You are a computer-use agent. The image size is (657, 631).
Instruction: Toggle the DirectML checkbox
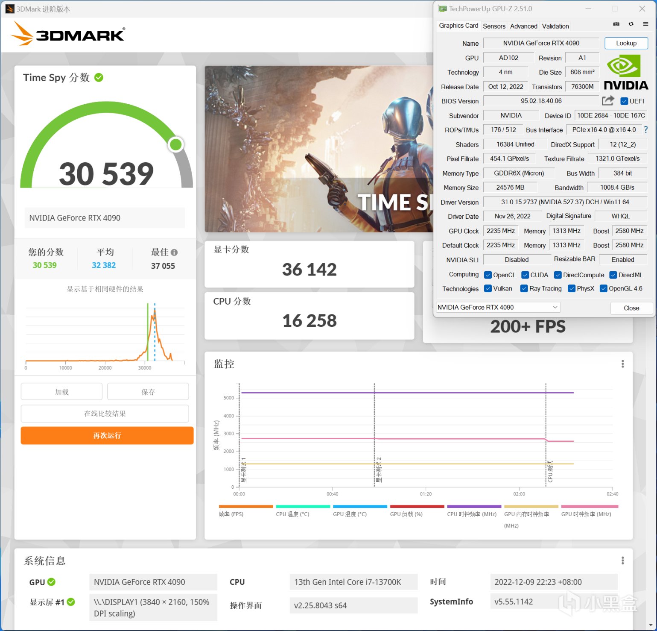(x=613, y=275)
